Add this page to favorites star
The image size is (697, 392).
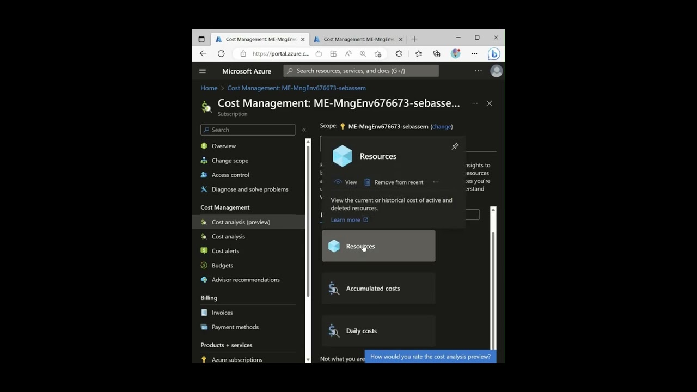click(x=378, y=53)
